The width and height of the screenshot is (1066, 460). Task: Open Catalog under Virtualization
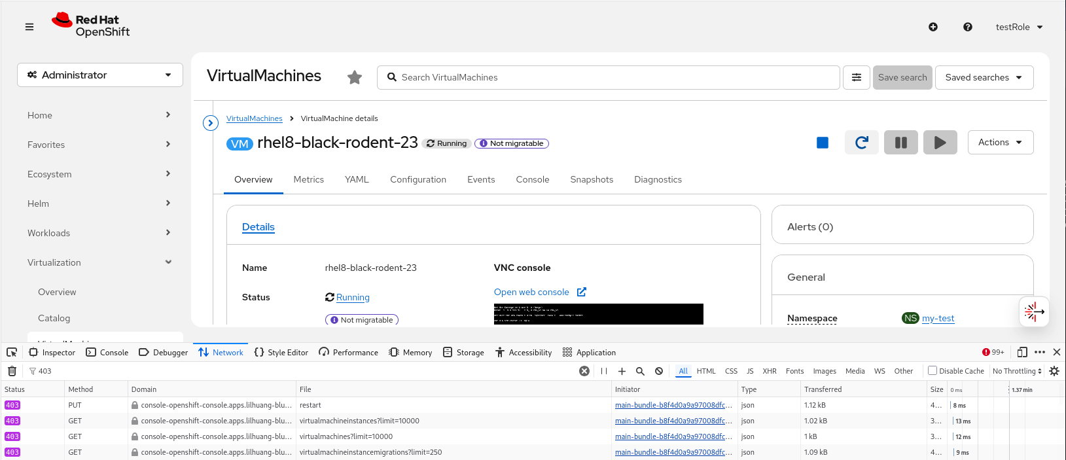[54, 318]
